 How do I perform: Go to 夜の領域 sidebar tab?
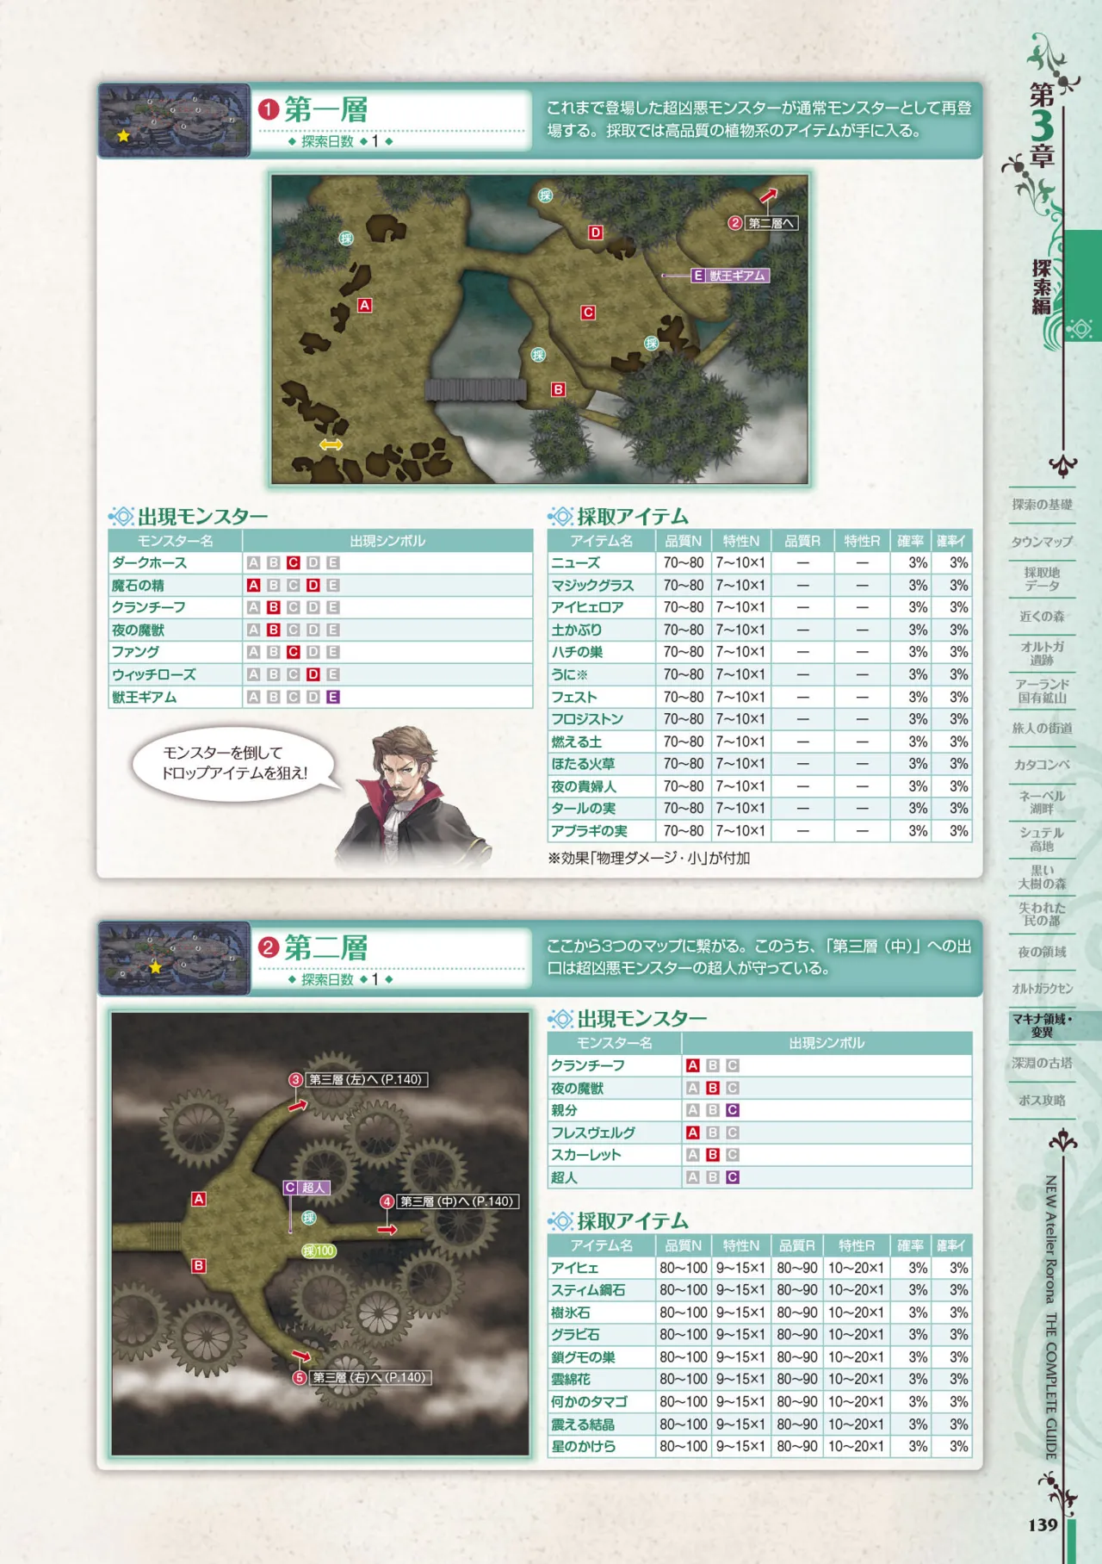[1043, 952]
